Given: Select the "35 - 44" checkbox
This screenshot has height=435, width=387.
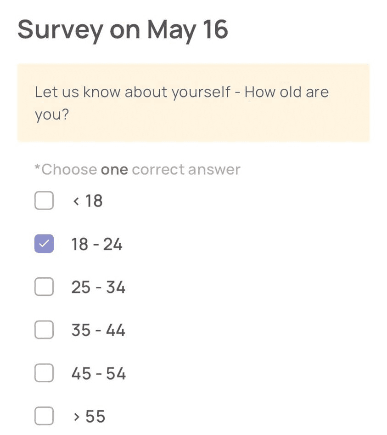Looking at the screenshot, I should pyautogui.click(x=44, y=330).
